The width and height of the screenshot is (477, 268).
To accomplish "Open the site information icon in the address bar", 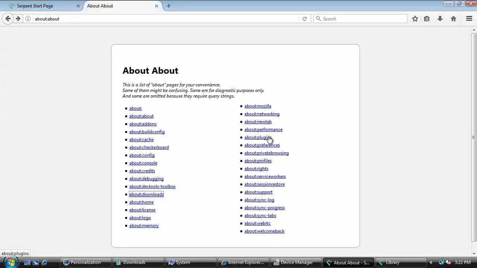I will pyautogui.click(x=28, y=19).
